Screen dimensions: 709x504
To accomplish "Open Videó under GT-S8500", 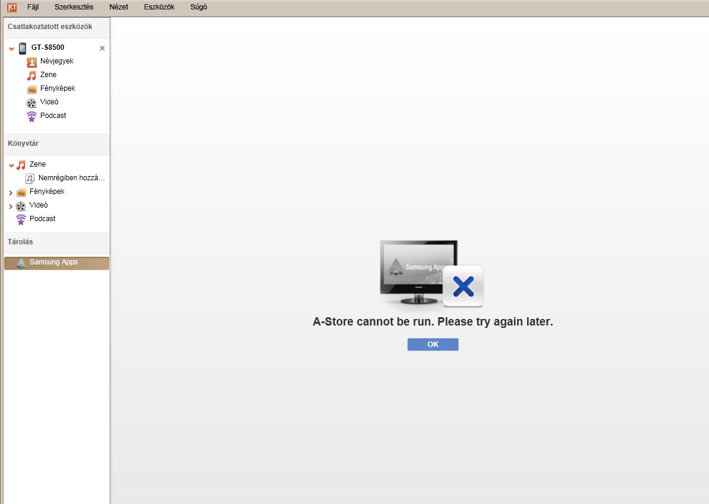I will click(x=49, y=102).
